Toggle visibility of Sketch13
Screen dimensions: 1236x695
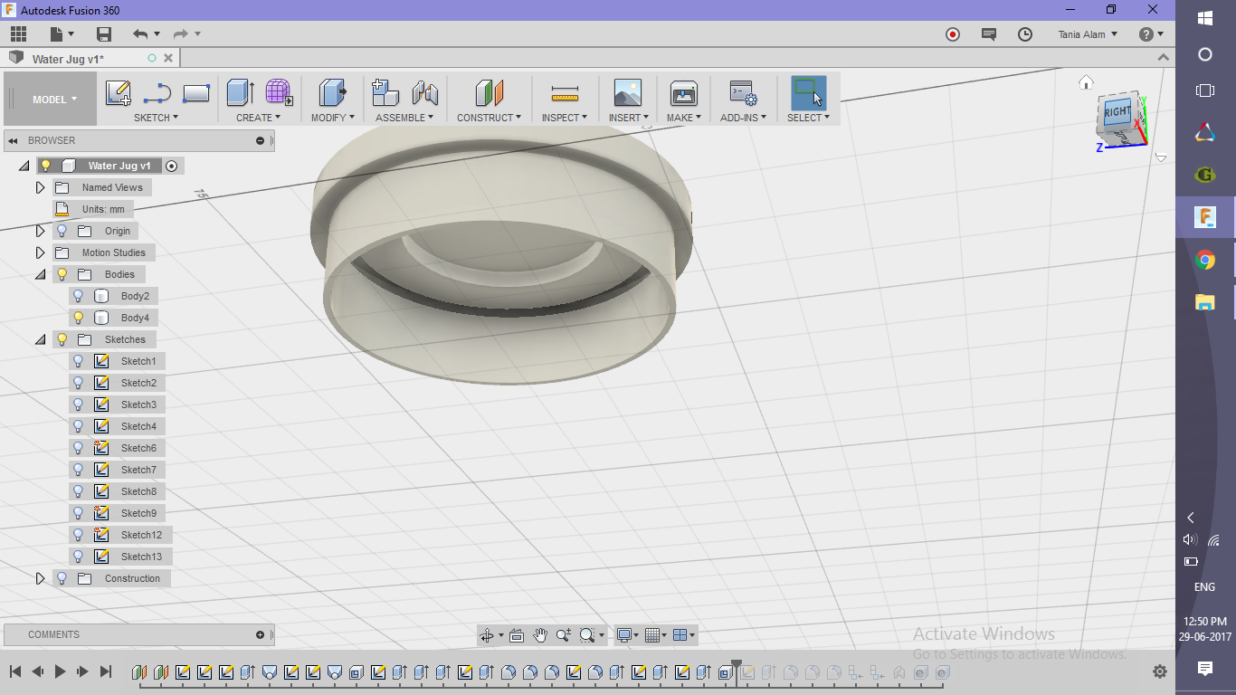pos(79,557)
